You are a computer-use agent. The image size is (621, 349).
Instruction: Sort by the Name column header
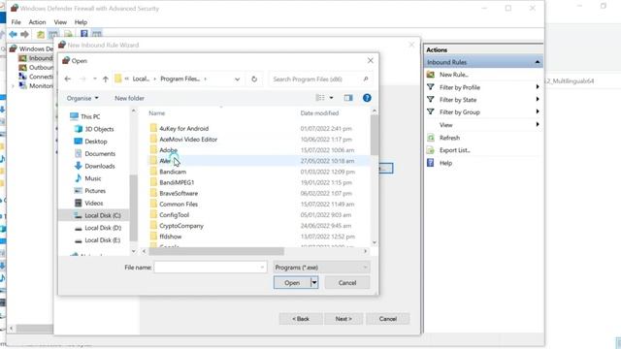157,113
